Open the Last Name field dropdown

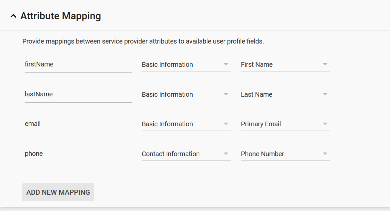[x=285, y=94]
